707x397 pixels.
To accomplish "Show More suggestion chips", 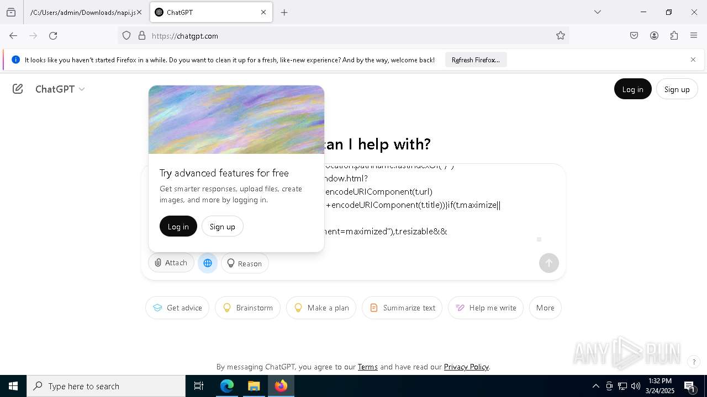I will (x=545, y=308).
